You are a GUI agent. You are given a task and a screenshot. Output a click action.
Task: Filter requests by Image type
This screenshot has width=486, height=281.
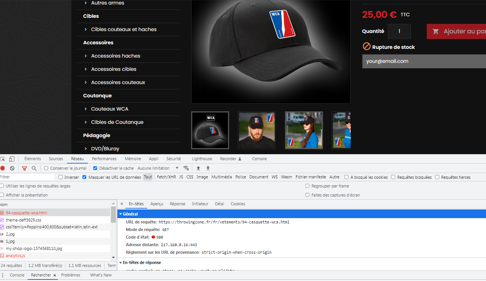pos(202,177)
